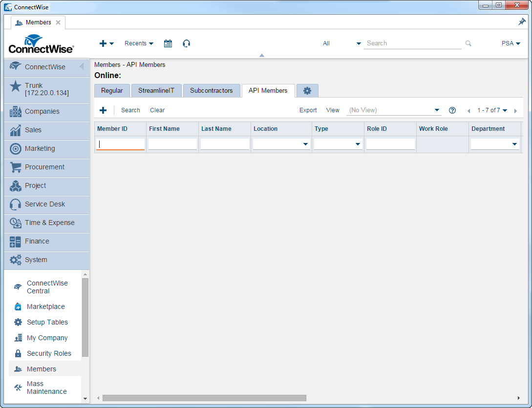The image size is (532, 408).
Task: Switch to the Subcontractors tab
Action: [211, 91]
